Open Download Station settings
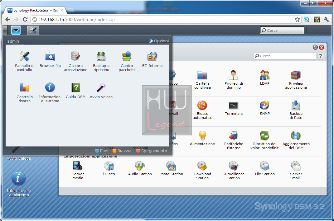 point(202,170)
